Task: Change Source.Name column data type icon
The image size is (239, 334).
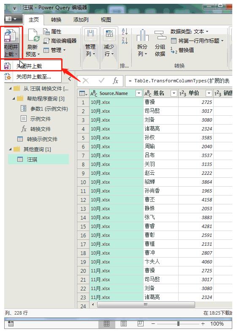Action: [94, 93]
